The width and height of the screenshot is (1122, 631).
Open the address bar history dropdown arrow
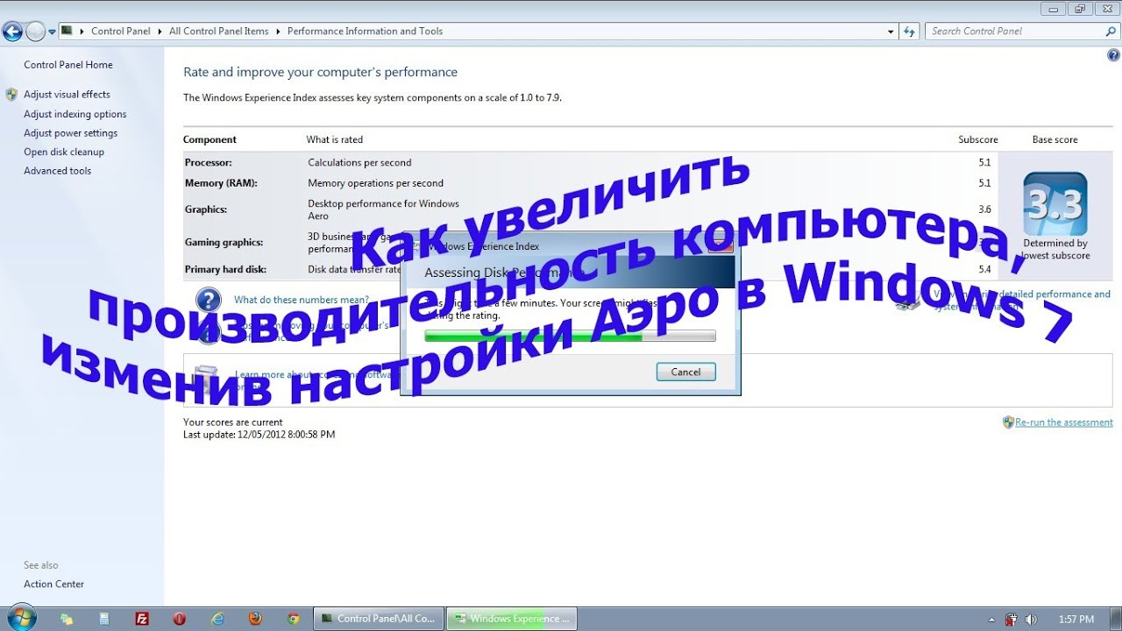tap(891, 32)
